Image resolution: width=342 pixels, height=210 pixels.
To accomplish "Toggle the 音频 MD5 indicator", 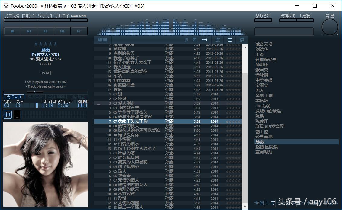I will tap(56, 96).
